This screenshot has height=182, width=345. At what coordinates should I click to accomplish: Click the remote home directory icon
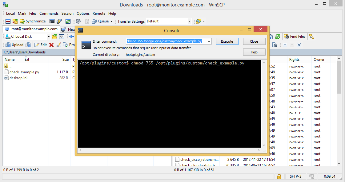[x=271, y=37]
